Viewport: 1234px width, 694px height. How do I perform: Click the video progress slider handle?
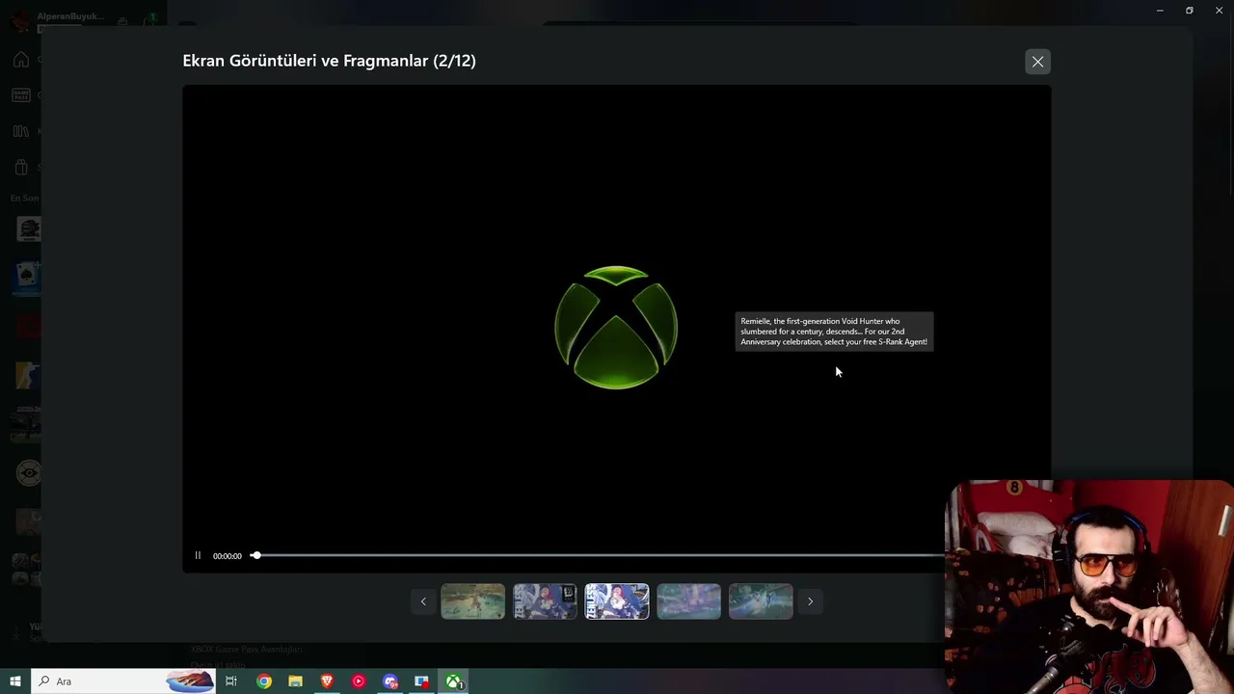pyautogui.click(x=255, y=555)
